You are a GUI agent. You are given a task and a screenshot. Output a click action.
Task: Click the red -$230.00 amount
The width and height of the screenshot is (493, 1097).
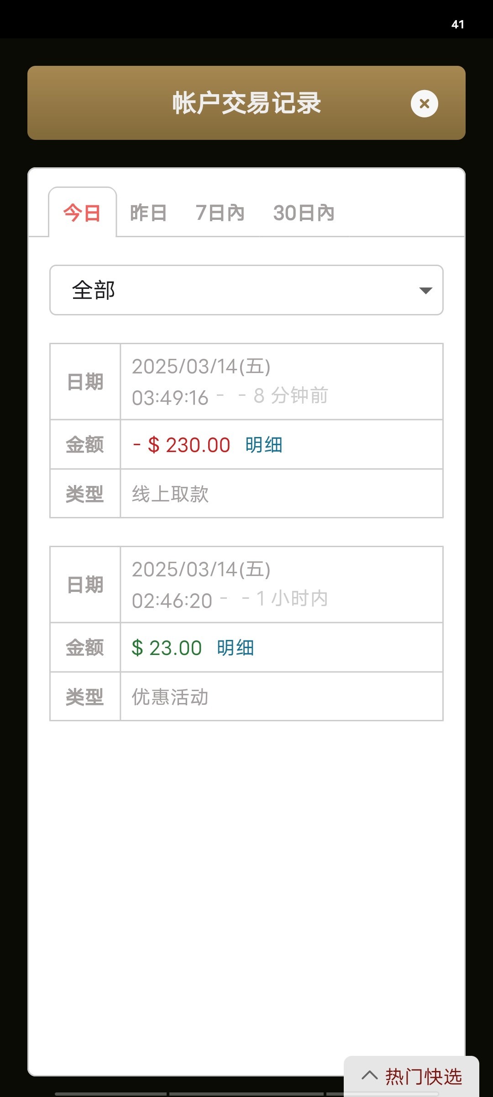tap(182, 445)
